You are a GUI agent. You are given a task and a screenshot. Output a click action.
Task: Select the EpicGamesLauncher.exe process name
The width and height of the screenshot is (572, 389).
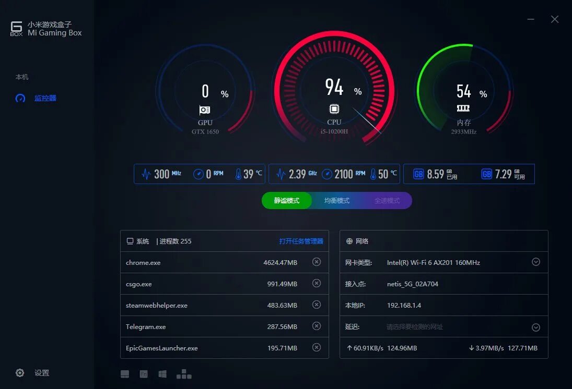pyautogui.click(x=161, y=348)
